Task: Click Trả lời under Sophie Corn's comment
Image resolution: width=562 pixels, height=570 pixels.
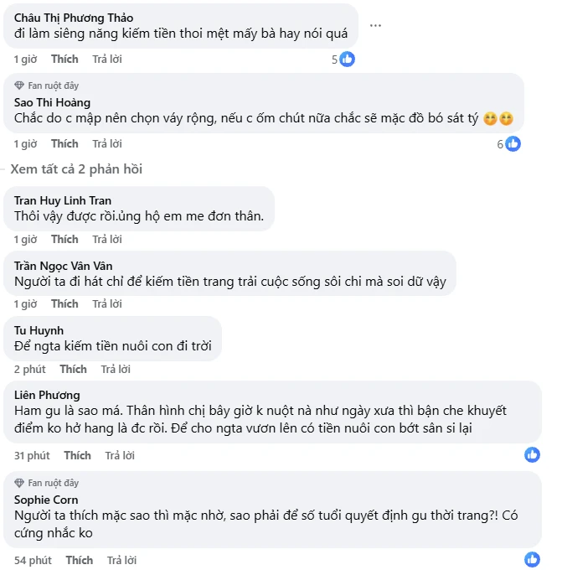Action: click(x=123, y=560)
